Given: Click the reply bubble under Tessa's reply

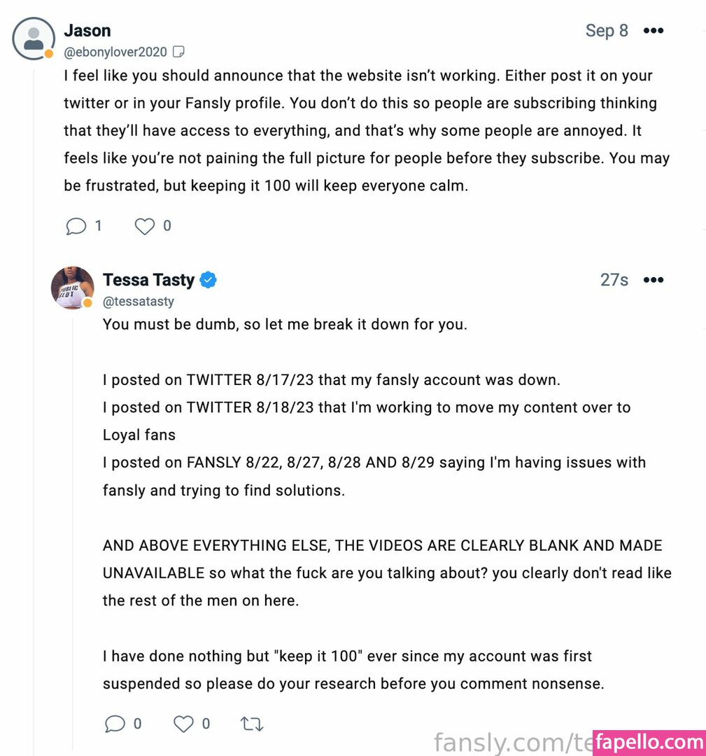Looking at the screenshot, I should click(115, 724).
